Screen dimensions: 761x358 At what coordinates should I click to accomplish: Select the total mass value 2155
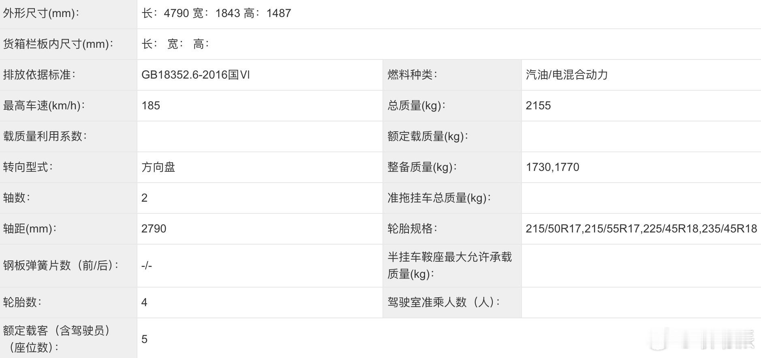click(x=538, y=106)
